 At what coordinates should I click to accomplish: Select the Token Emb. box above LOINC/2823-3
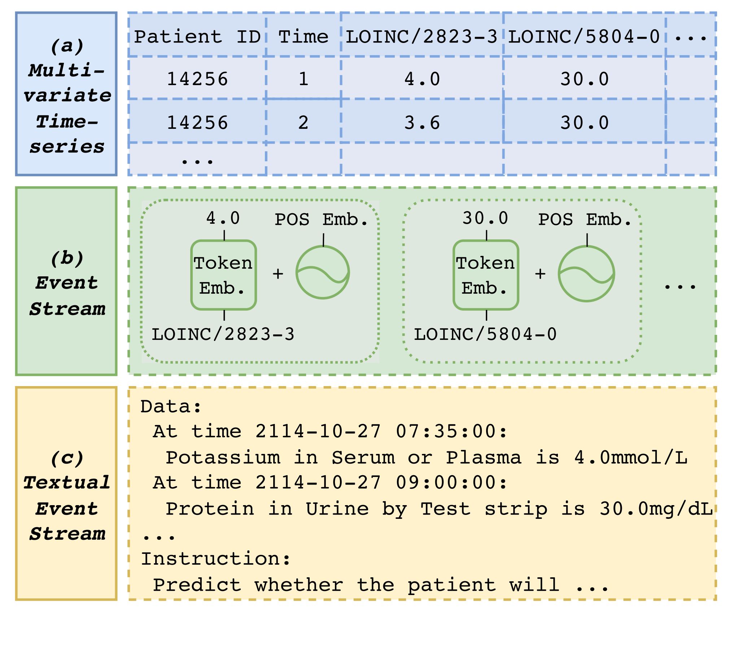(223, 275)
